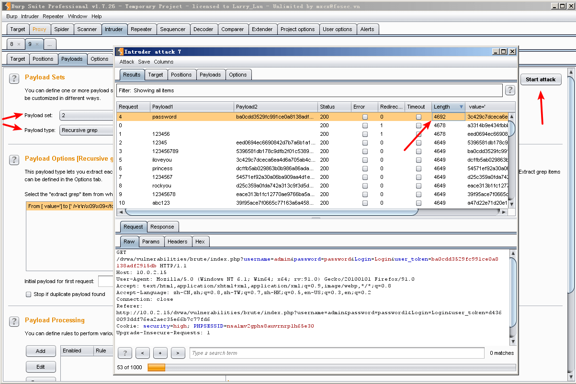The image size is (576, 384).
Task: Open Headers view tab
Action: [178, 241]
